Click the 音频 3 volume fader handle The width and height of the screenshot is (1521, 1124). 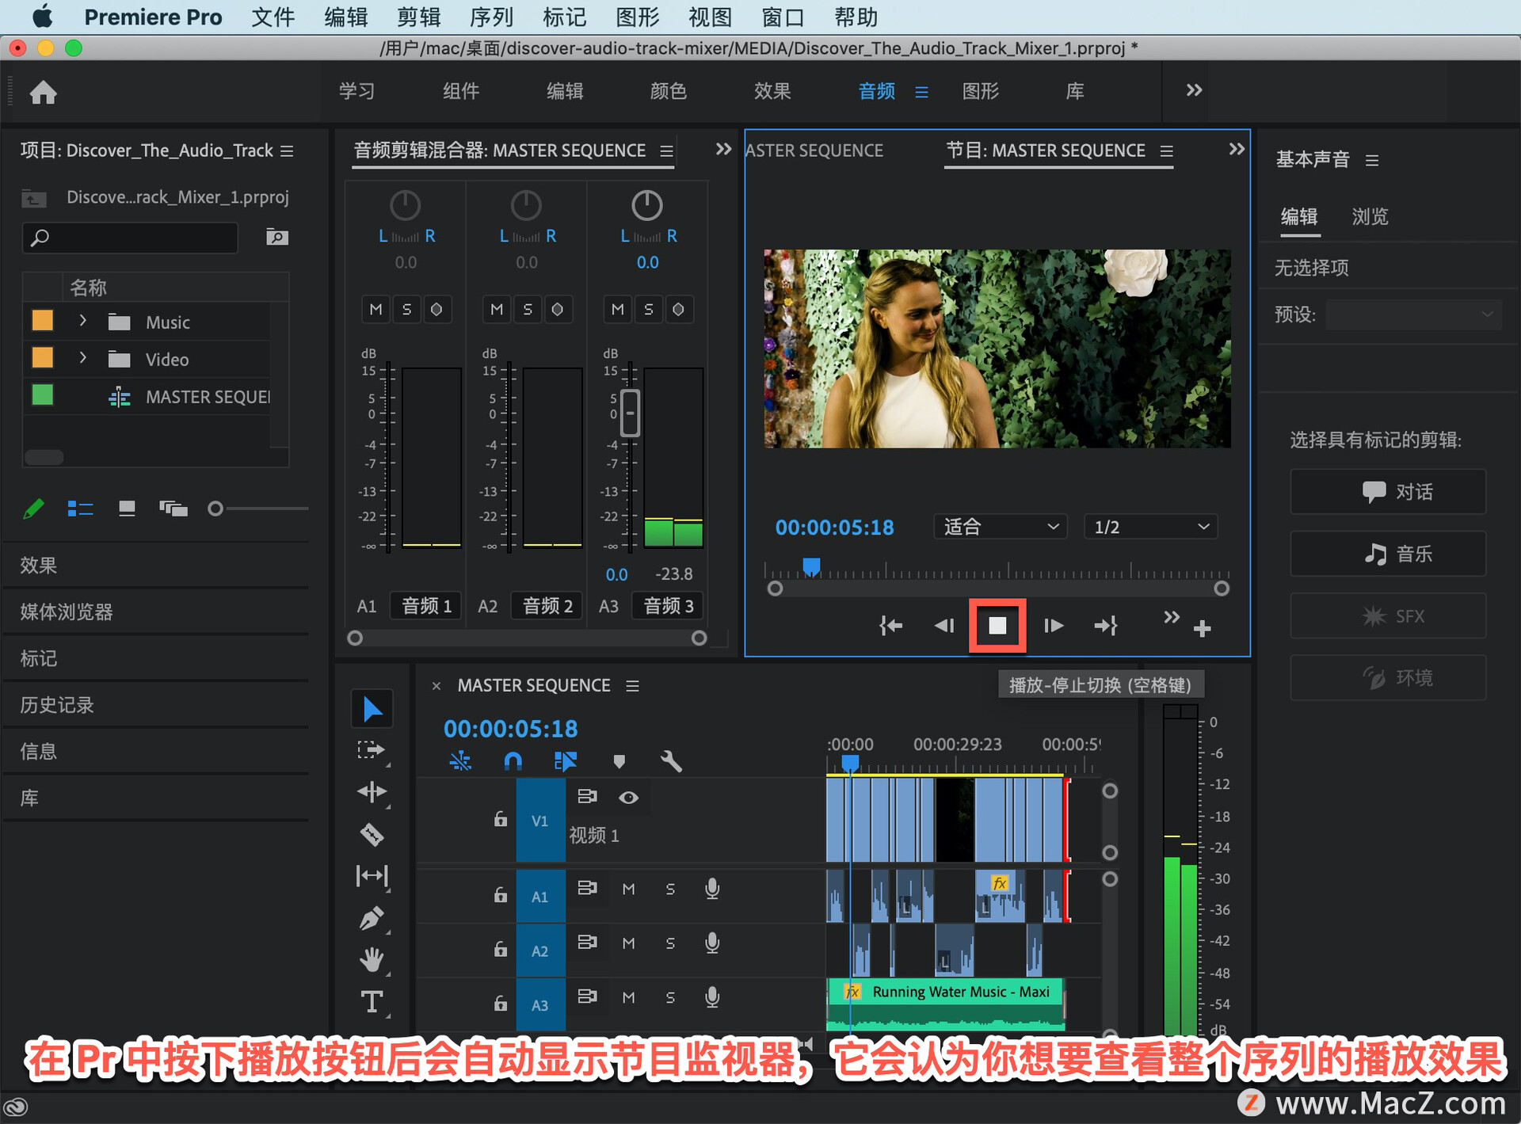630,413
